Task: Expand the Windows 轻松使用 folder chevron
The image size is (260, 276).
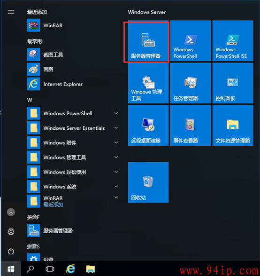Action: (x=116, y=172)
